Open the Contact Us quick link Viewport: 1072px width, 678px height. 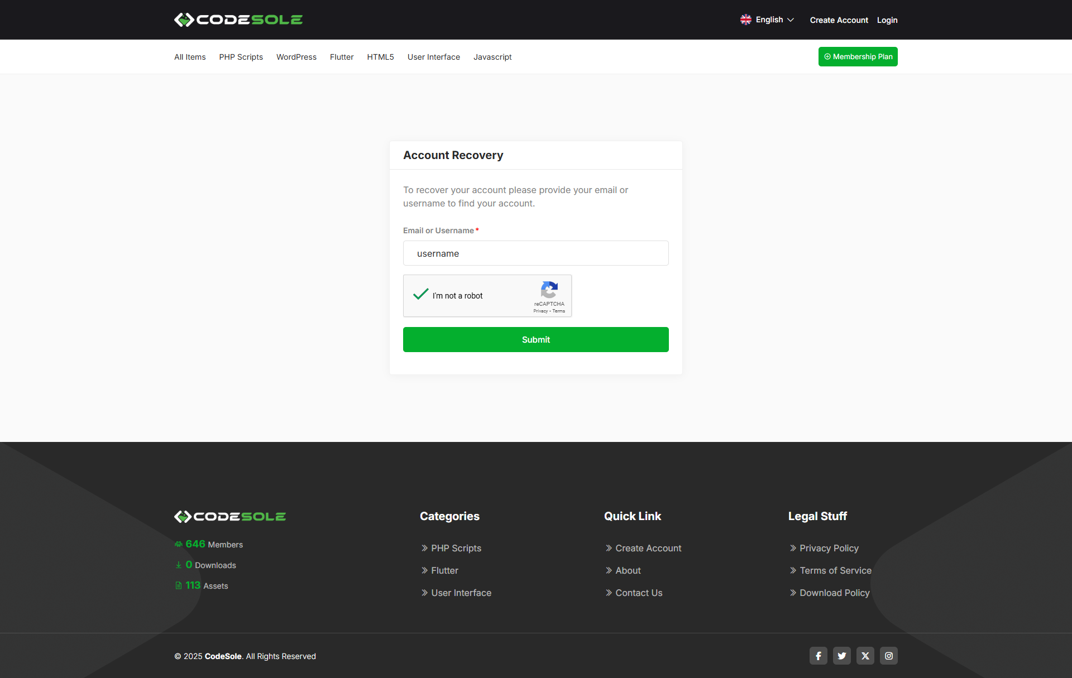tap(638, 593)
